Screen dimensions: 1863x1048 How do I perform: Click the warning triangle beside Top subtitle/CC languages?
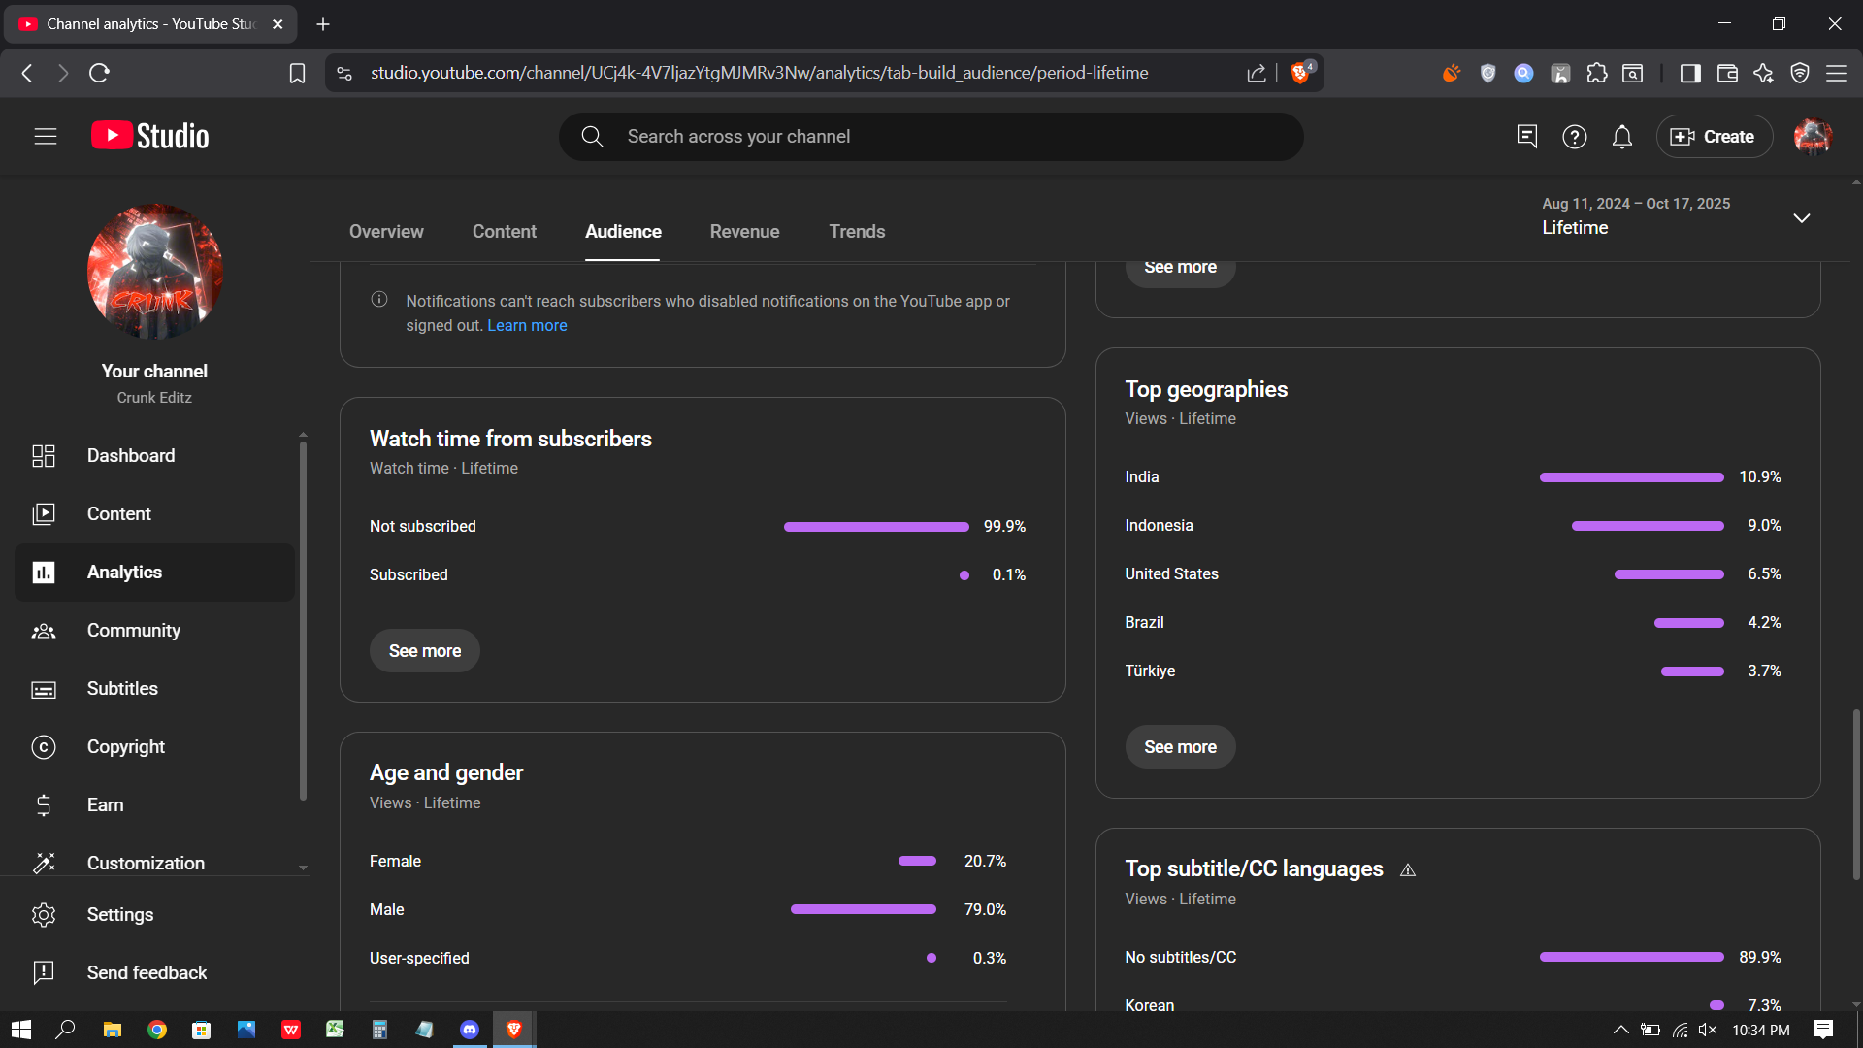(1408, 870)
